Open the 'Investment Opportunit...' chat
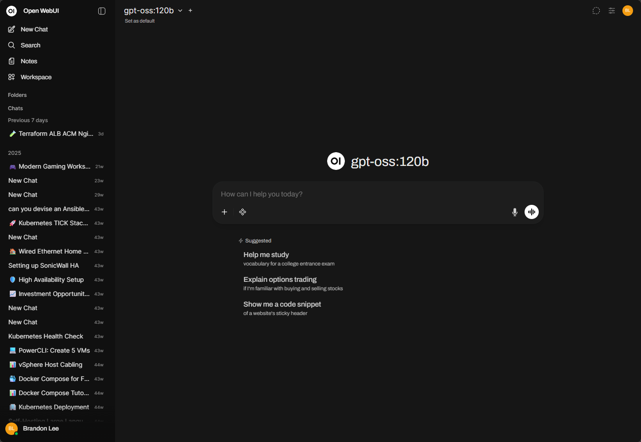 click(56, 294)
